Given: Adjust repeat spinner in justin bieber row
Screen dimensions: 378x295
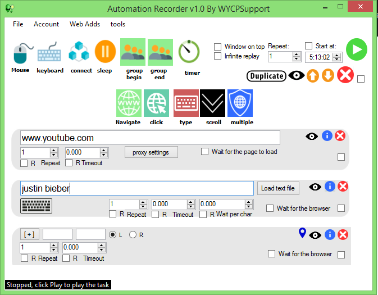Looking at the screenshot, I should (x=143, y=205).
